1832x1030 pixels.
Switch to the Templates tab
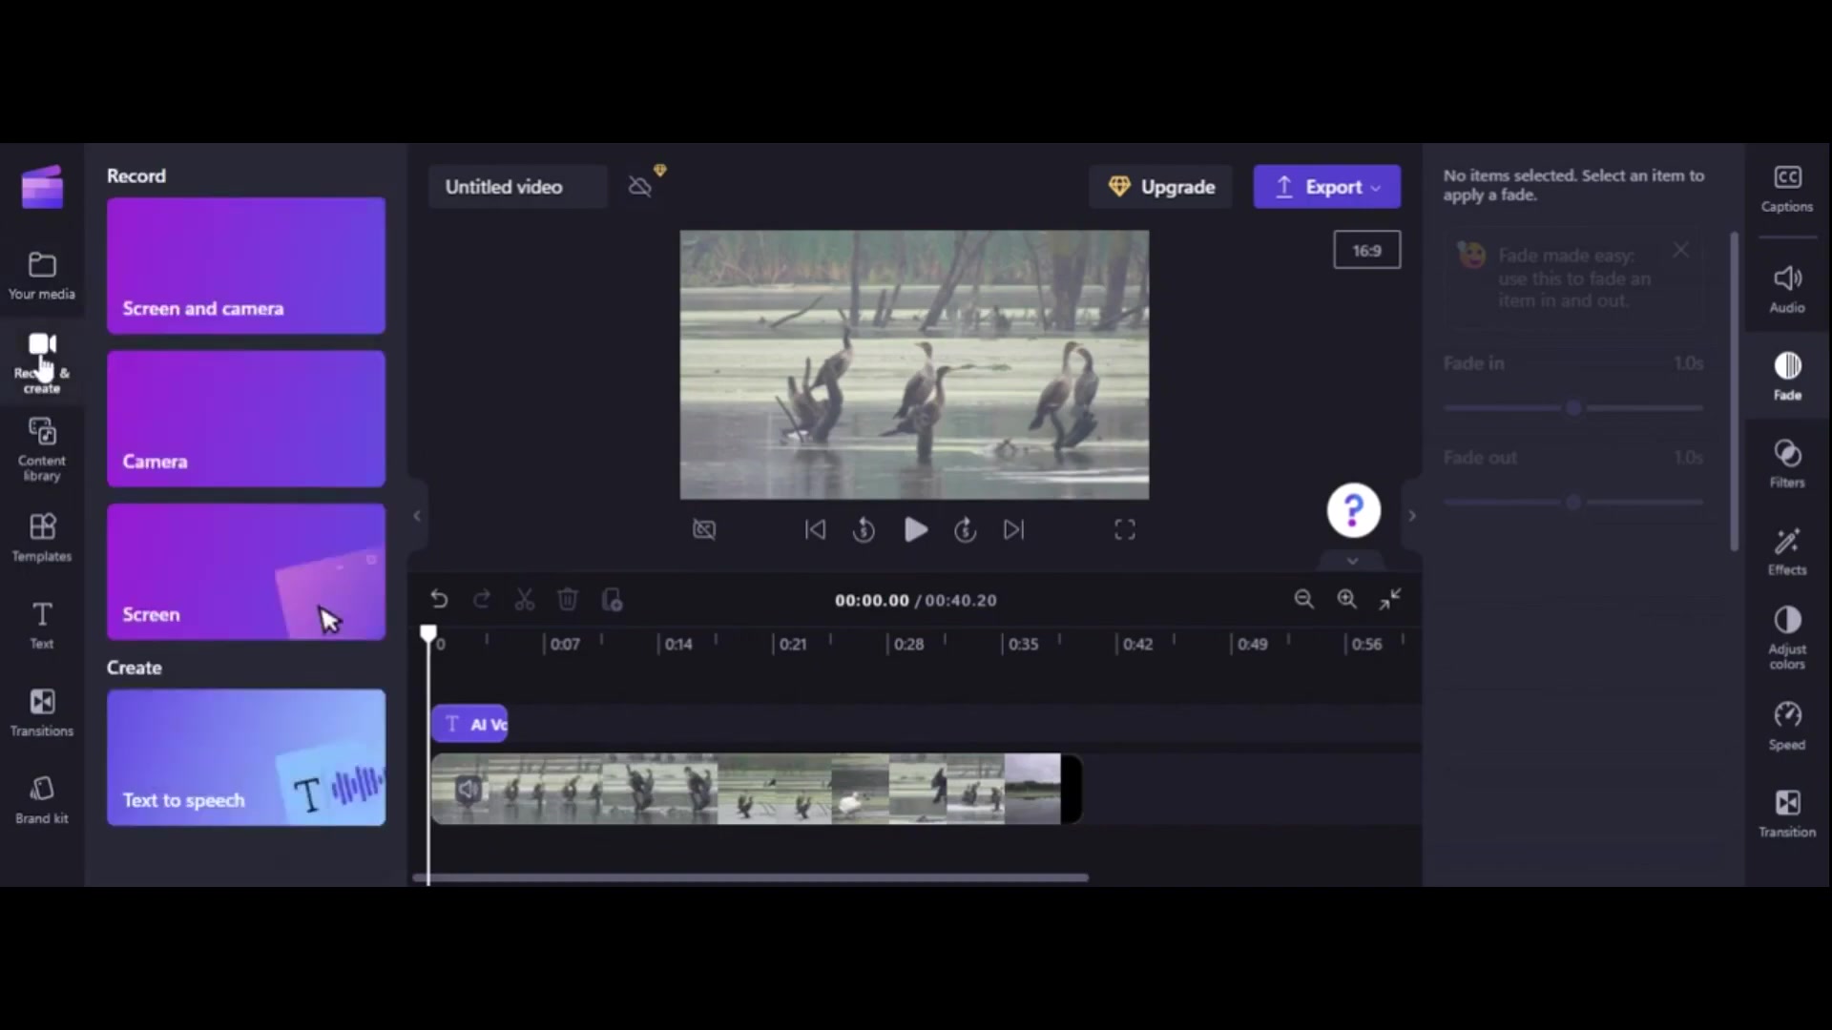click(41, 537)
